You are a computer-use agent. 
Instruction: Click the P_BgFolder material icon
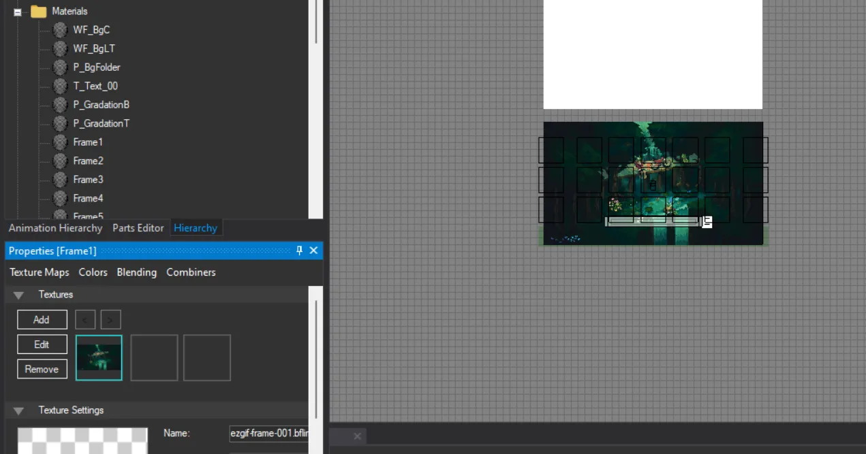pyautogui.click(x=61, y=67)
